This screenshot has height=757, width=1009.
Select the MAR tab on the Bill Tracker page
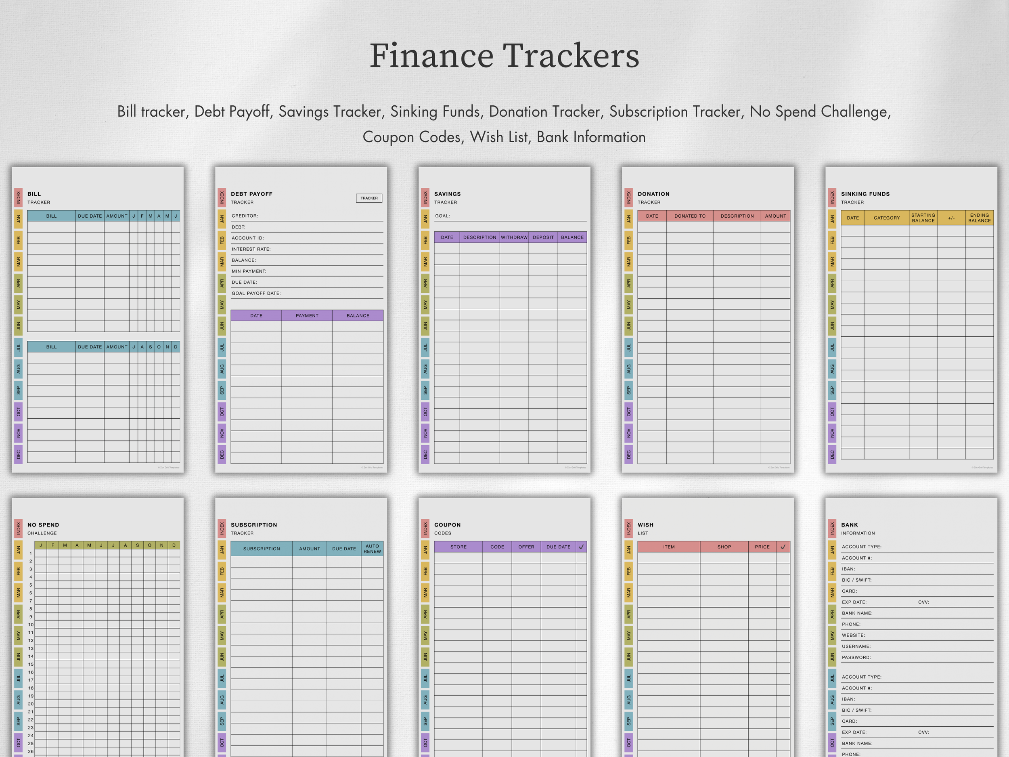click(x=19, y=262)
